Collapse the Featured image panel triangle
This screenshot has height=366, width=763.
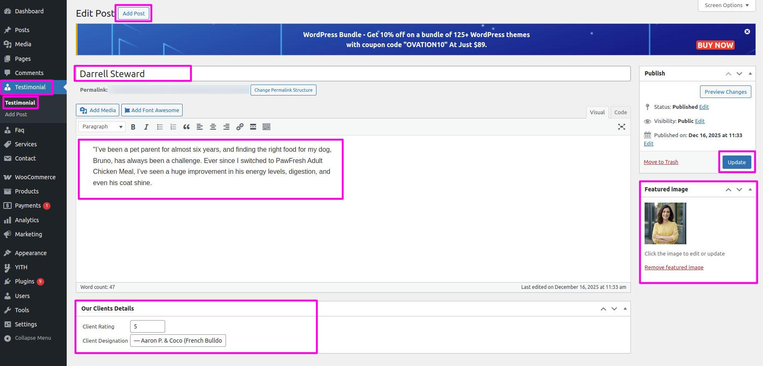click(750, 189)
